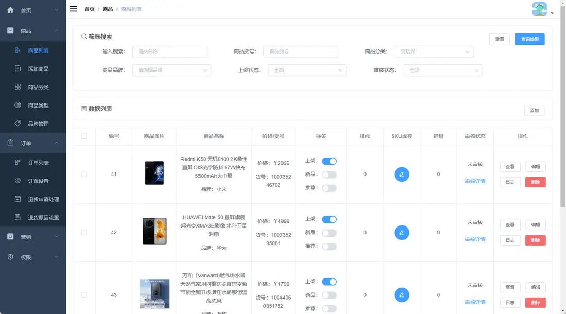Viewport: 566px width, 314px height.
Task: Click the 订单列表 list icon
Action: pyautogui.click(x=18, y=162)
